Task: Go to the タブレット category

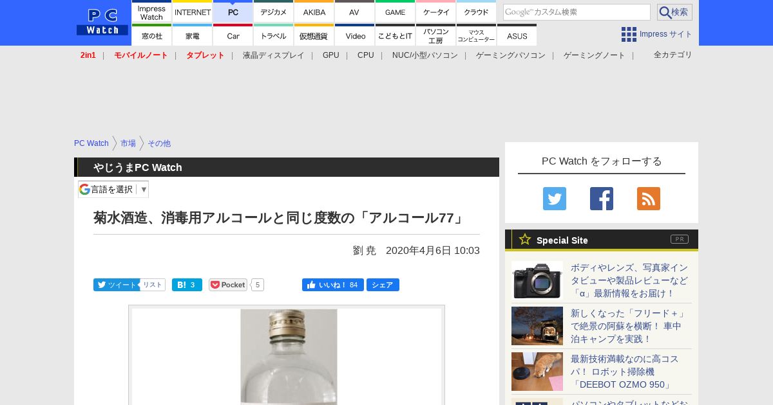Action: (x=205, y=55)
